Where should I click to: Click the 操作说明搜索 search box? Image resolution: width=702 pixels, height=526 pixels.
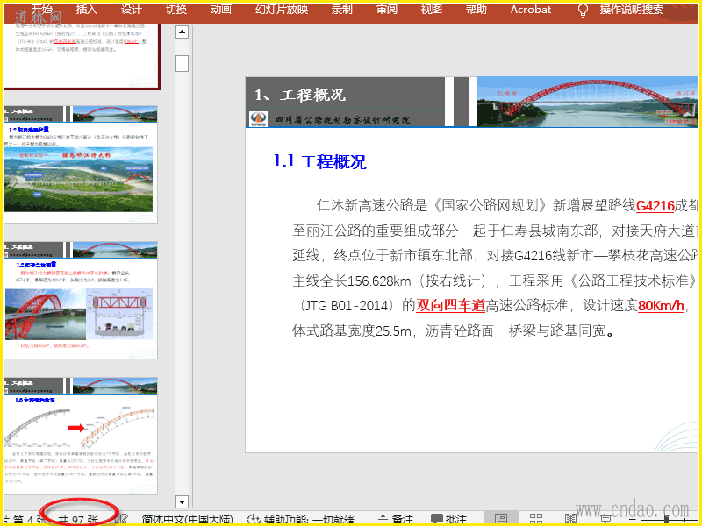[x=632, y=10]
